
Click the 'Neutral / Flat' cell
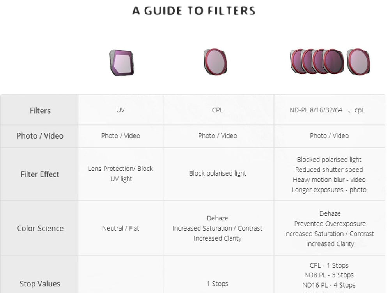pyautogui.click(x=121, y=228)
